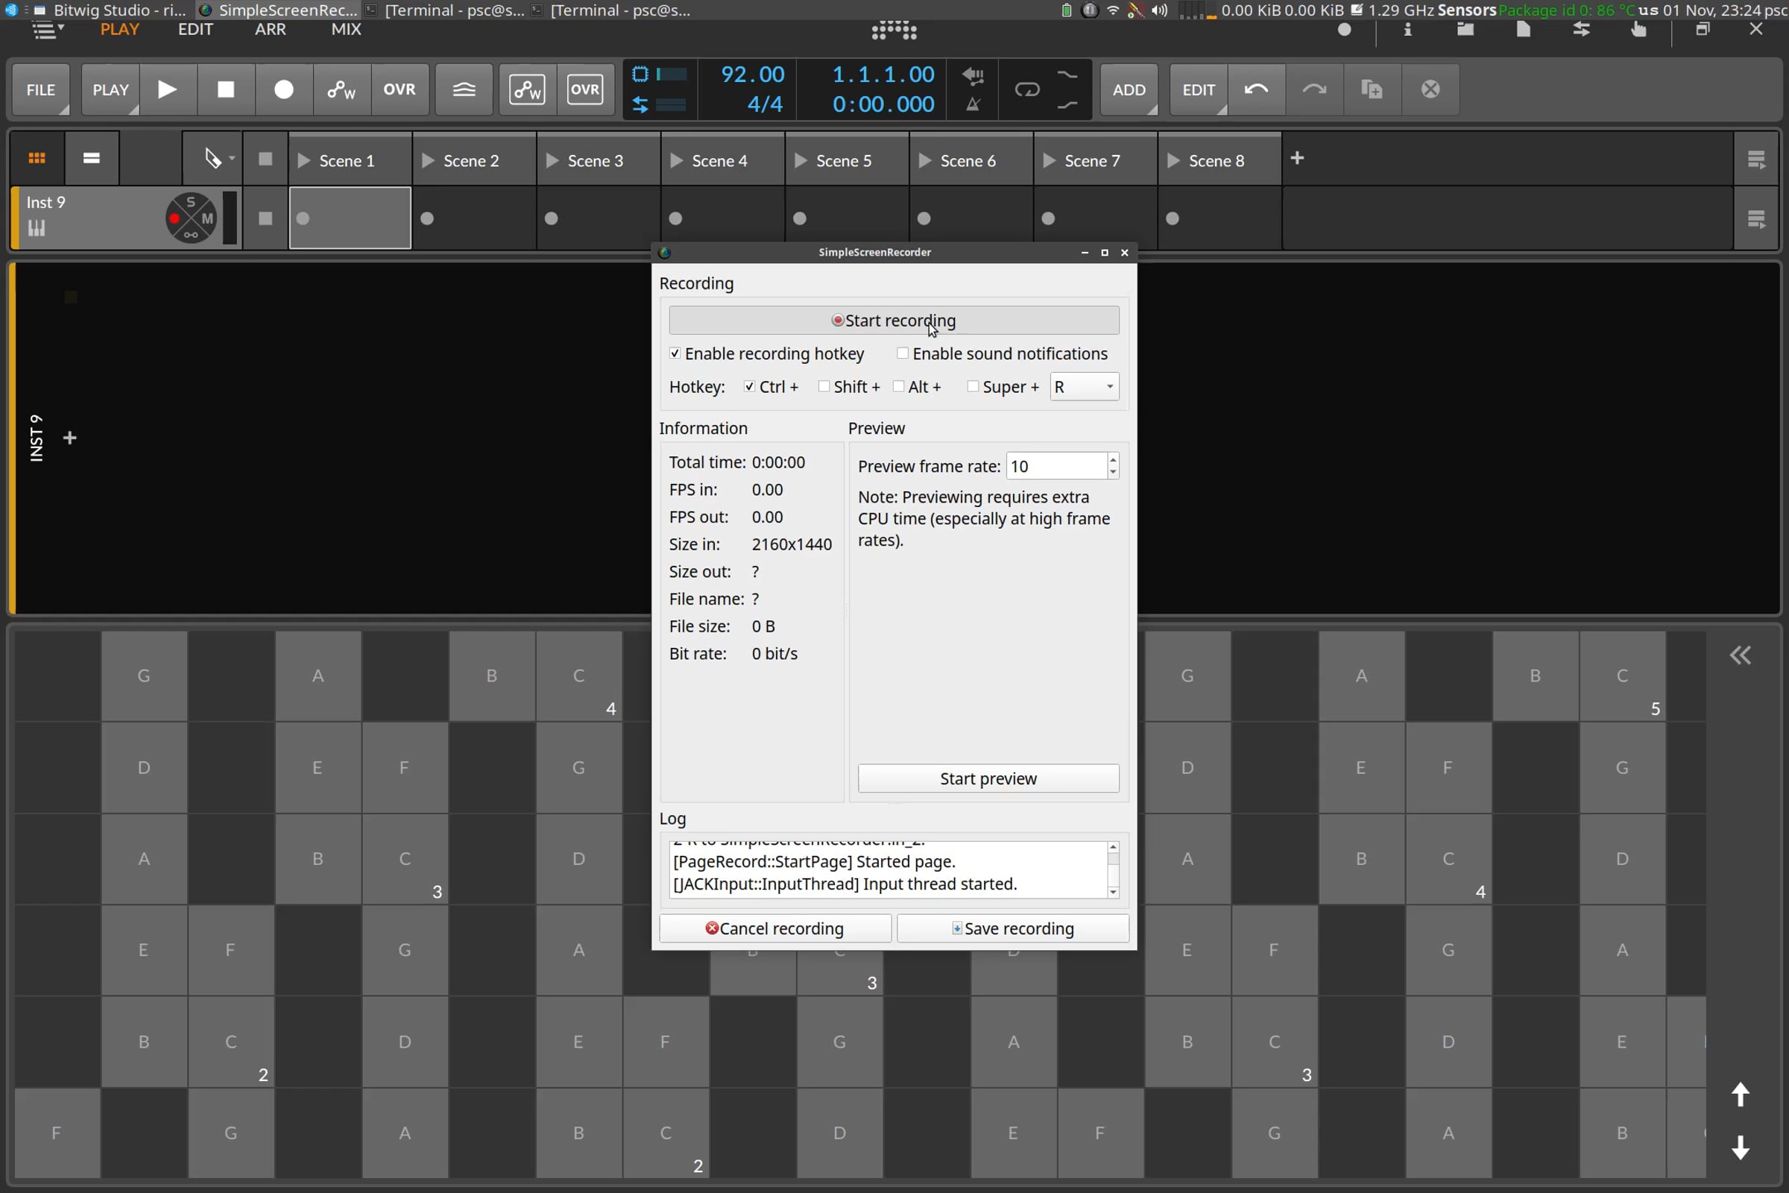The image size is (1789, 1193).
Task: Click Start preview button
Action: coord(988,778)
